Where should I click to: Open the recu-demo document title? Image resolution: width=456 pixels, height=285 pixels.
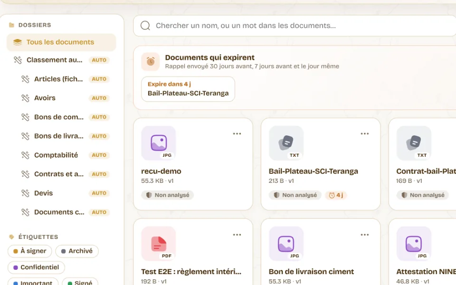161,171
